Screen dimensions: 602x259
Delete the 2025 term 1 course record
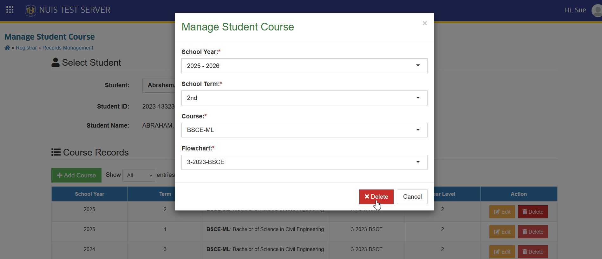click(533, 232)
